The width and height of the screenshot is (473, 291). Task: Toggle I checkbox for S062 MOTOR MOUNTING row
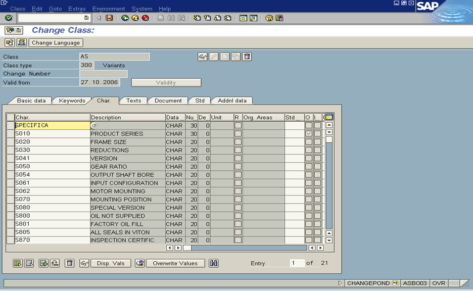[317, 191]
